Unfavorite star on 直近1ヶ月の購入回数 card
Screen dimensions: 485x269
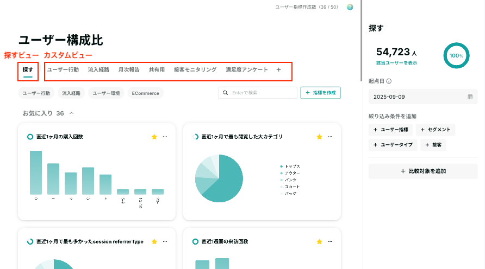point(154,137)
